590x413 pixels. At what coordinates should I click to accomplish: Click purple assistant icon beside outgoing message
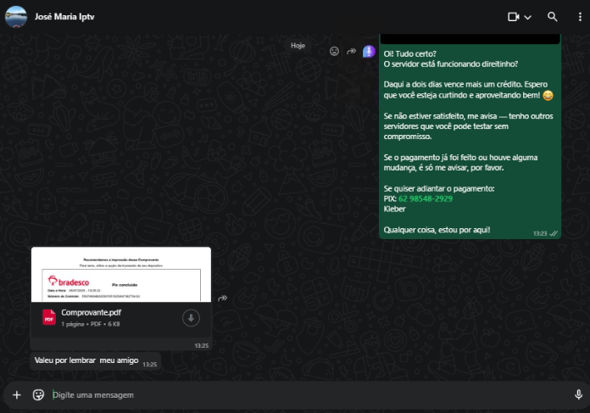pyautogui.click(x=369, y=51)
